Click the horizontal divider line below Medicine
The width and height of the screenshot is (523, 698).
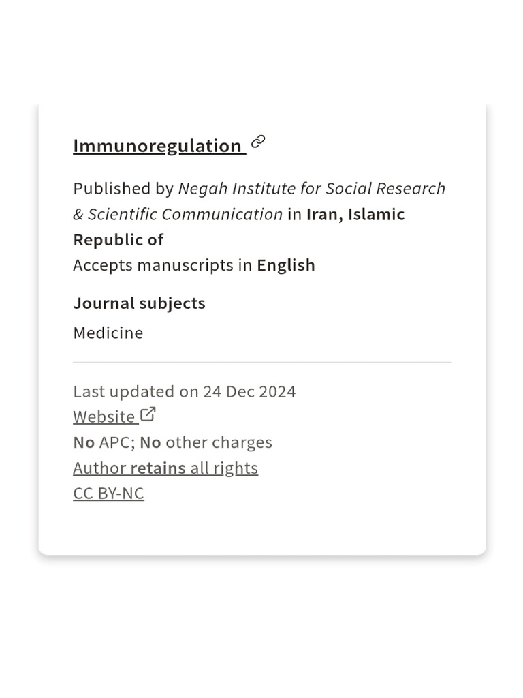(262, 363)
